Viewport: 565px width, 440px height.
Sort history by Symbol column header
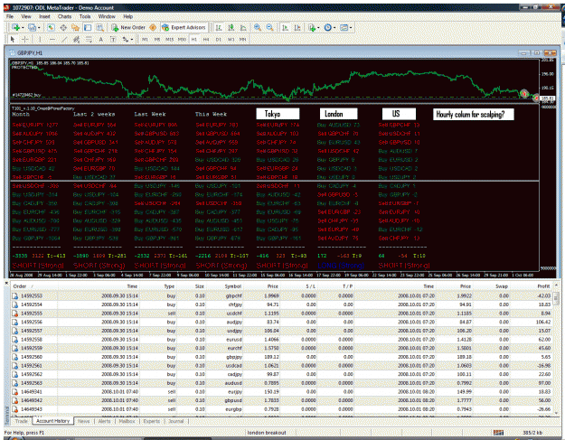(x=232, y=286)
